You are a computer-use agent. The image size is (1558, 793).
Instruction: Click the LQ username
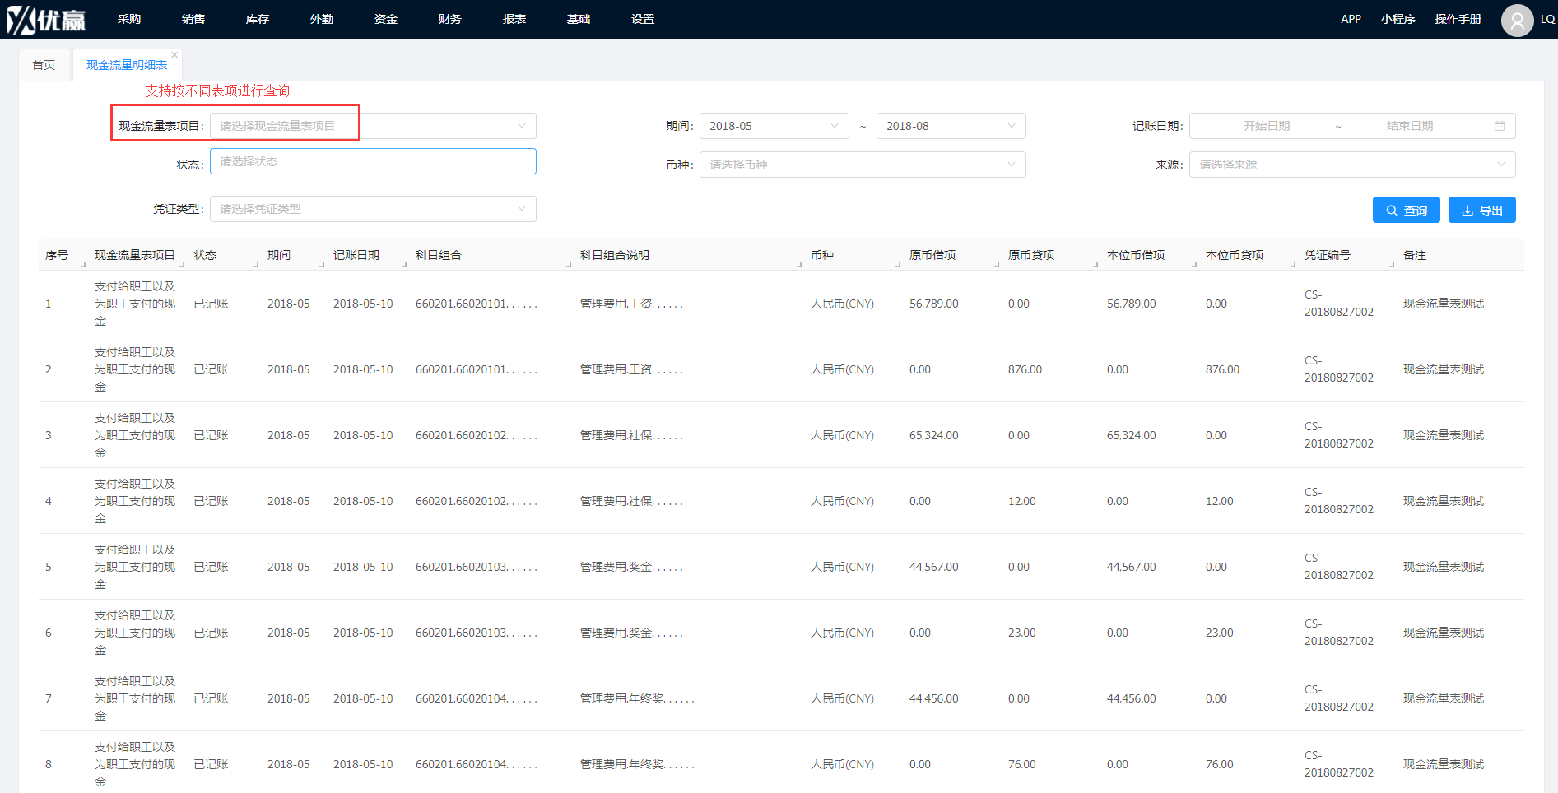pyautogui.click(x=1547, y=19)
